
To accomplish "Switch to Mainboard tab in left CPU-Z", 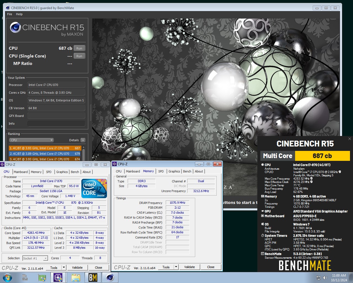I will [x=21, y=172].
